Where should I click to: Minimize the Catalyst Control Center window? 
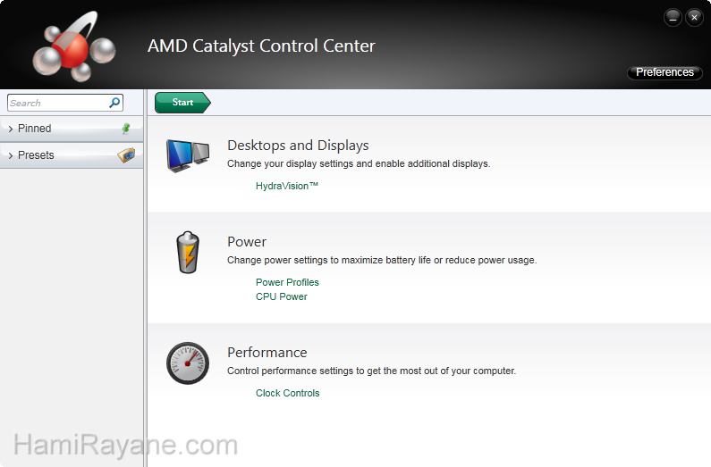pyautogui.click(x=673, y=17)
